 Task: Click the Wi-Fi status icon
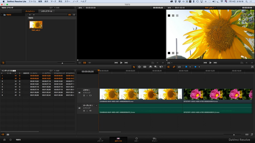click(x=222, y=2)
